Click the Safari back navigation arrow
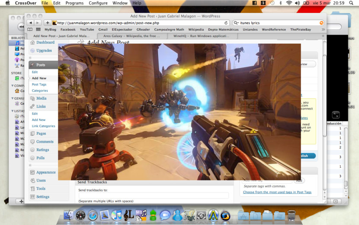This screenshot has height=225, width=359. 30,23
